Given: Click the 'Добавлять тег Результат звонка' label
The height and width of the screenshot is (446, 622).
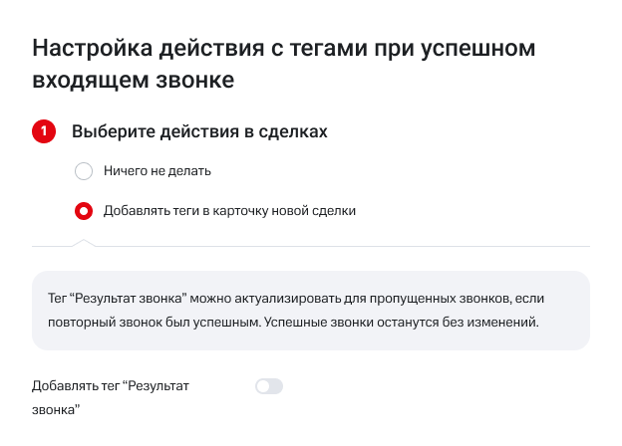Looking at the screenshot, I should click(110, 386).
